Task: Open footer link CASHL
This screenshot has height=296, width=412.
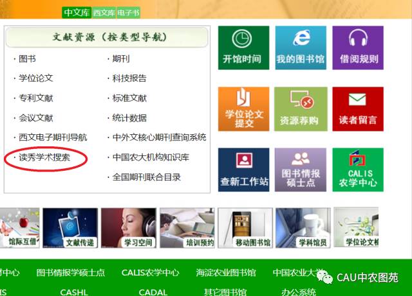Action: pyautogui.click(x=74, y=292)
